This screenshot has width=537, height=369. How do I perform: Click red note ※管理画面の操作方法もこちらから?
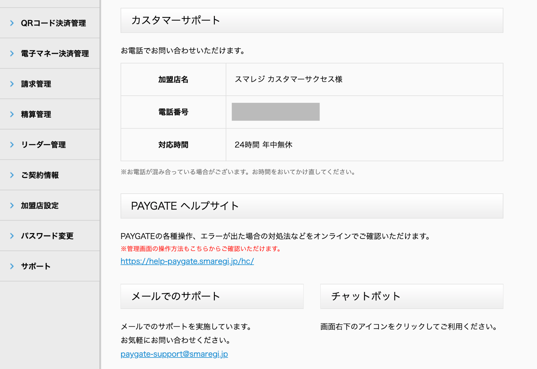201,249
